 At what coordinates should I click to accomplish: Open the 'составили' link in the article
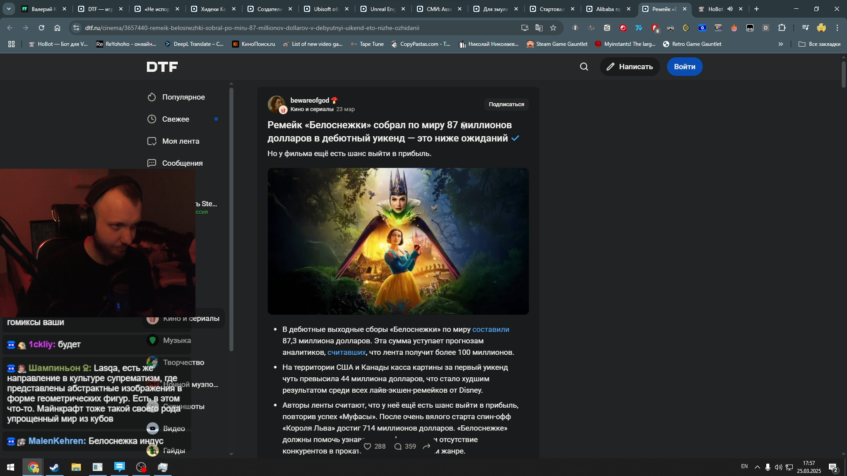(491, 330)
